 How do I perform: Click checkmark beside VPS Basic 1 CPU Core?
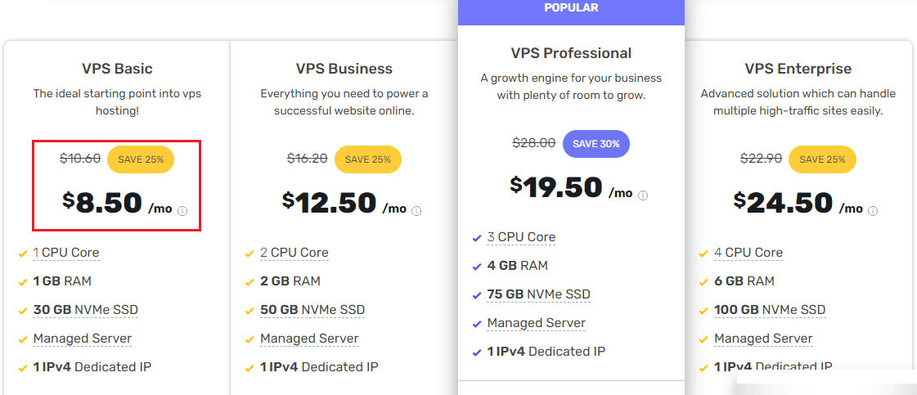23,254
